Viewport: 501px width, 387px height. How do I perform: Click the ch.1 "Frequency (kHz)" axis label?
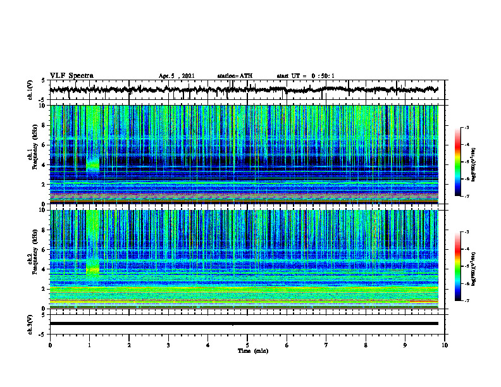click(x=35, y=147)
